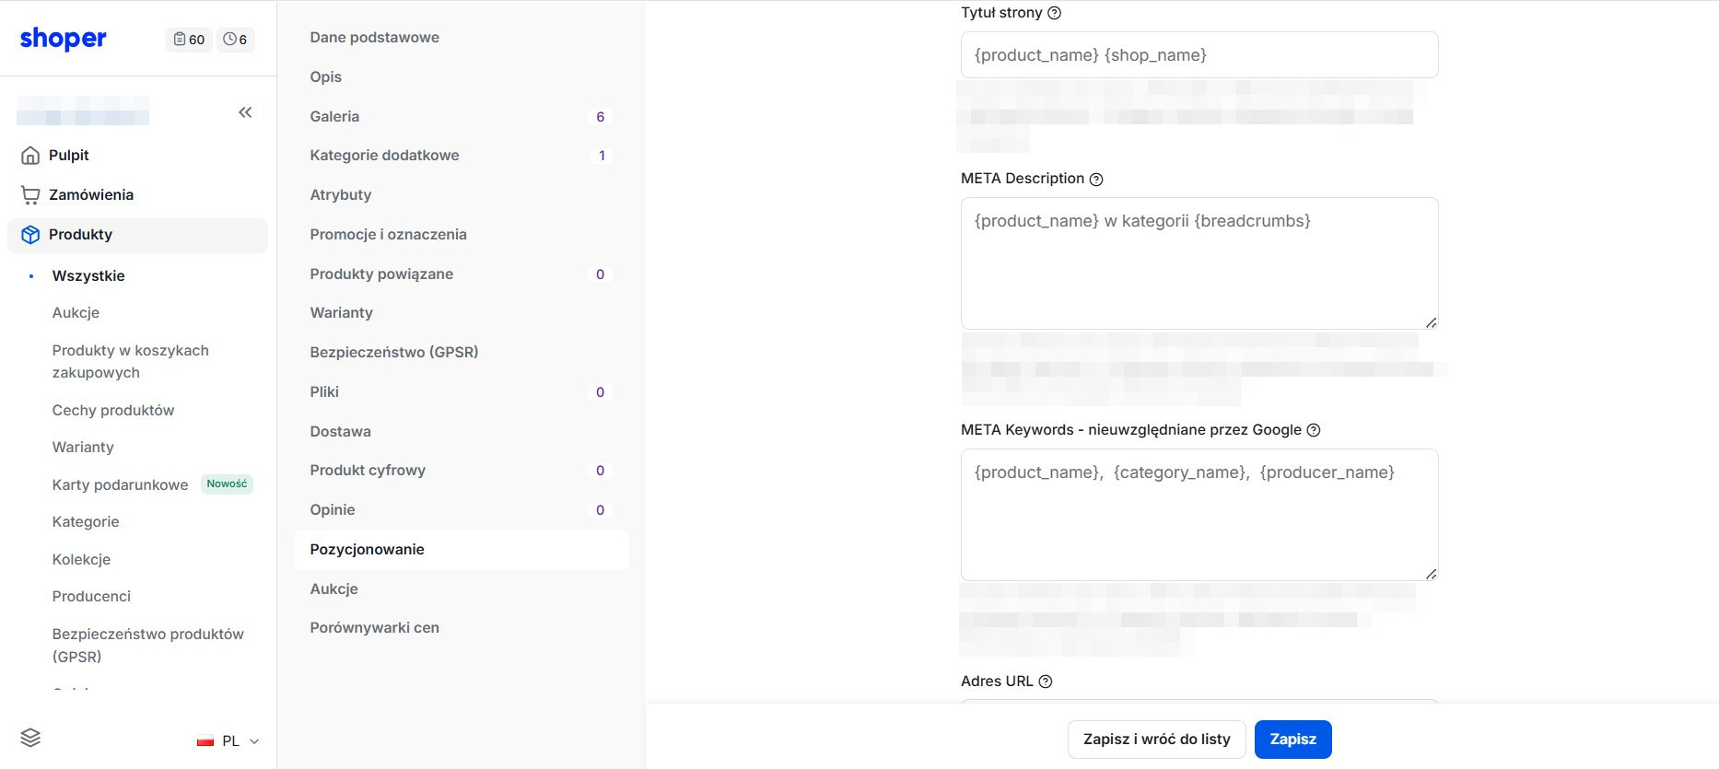Click the Shoper logo
This screenshot has height=769, width=1719.
click(x=64, y=39)
